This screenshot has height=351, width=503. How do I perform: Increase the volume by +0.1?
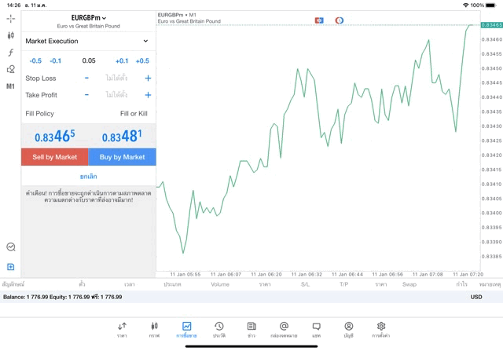(122, 60)
